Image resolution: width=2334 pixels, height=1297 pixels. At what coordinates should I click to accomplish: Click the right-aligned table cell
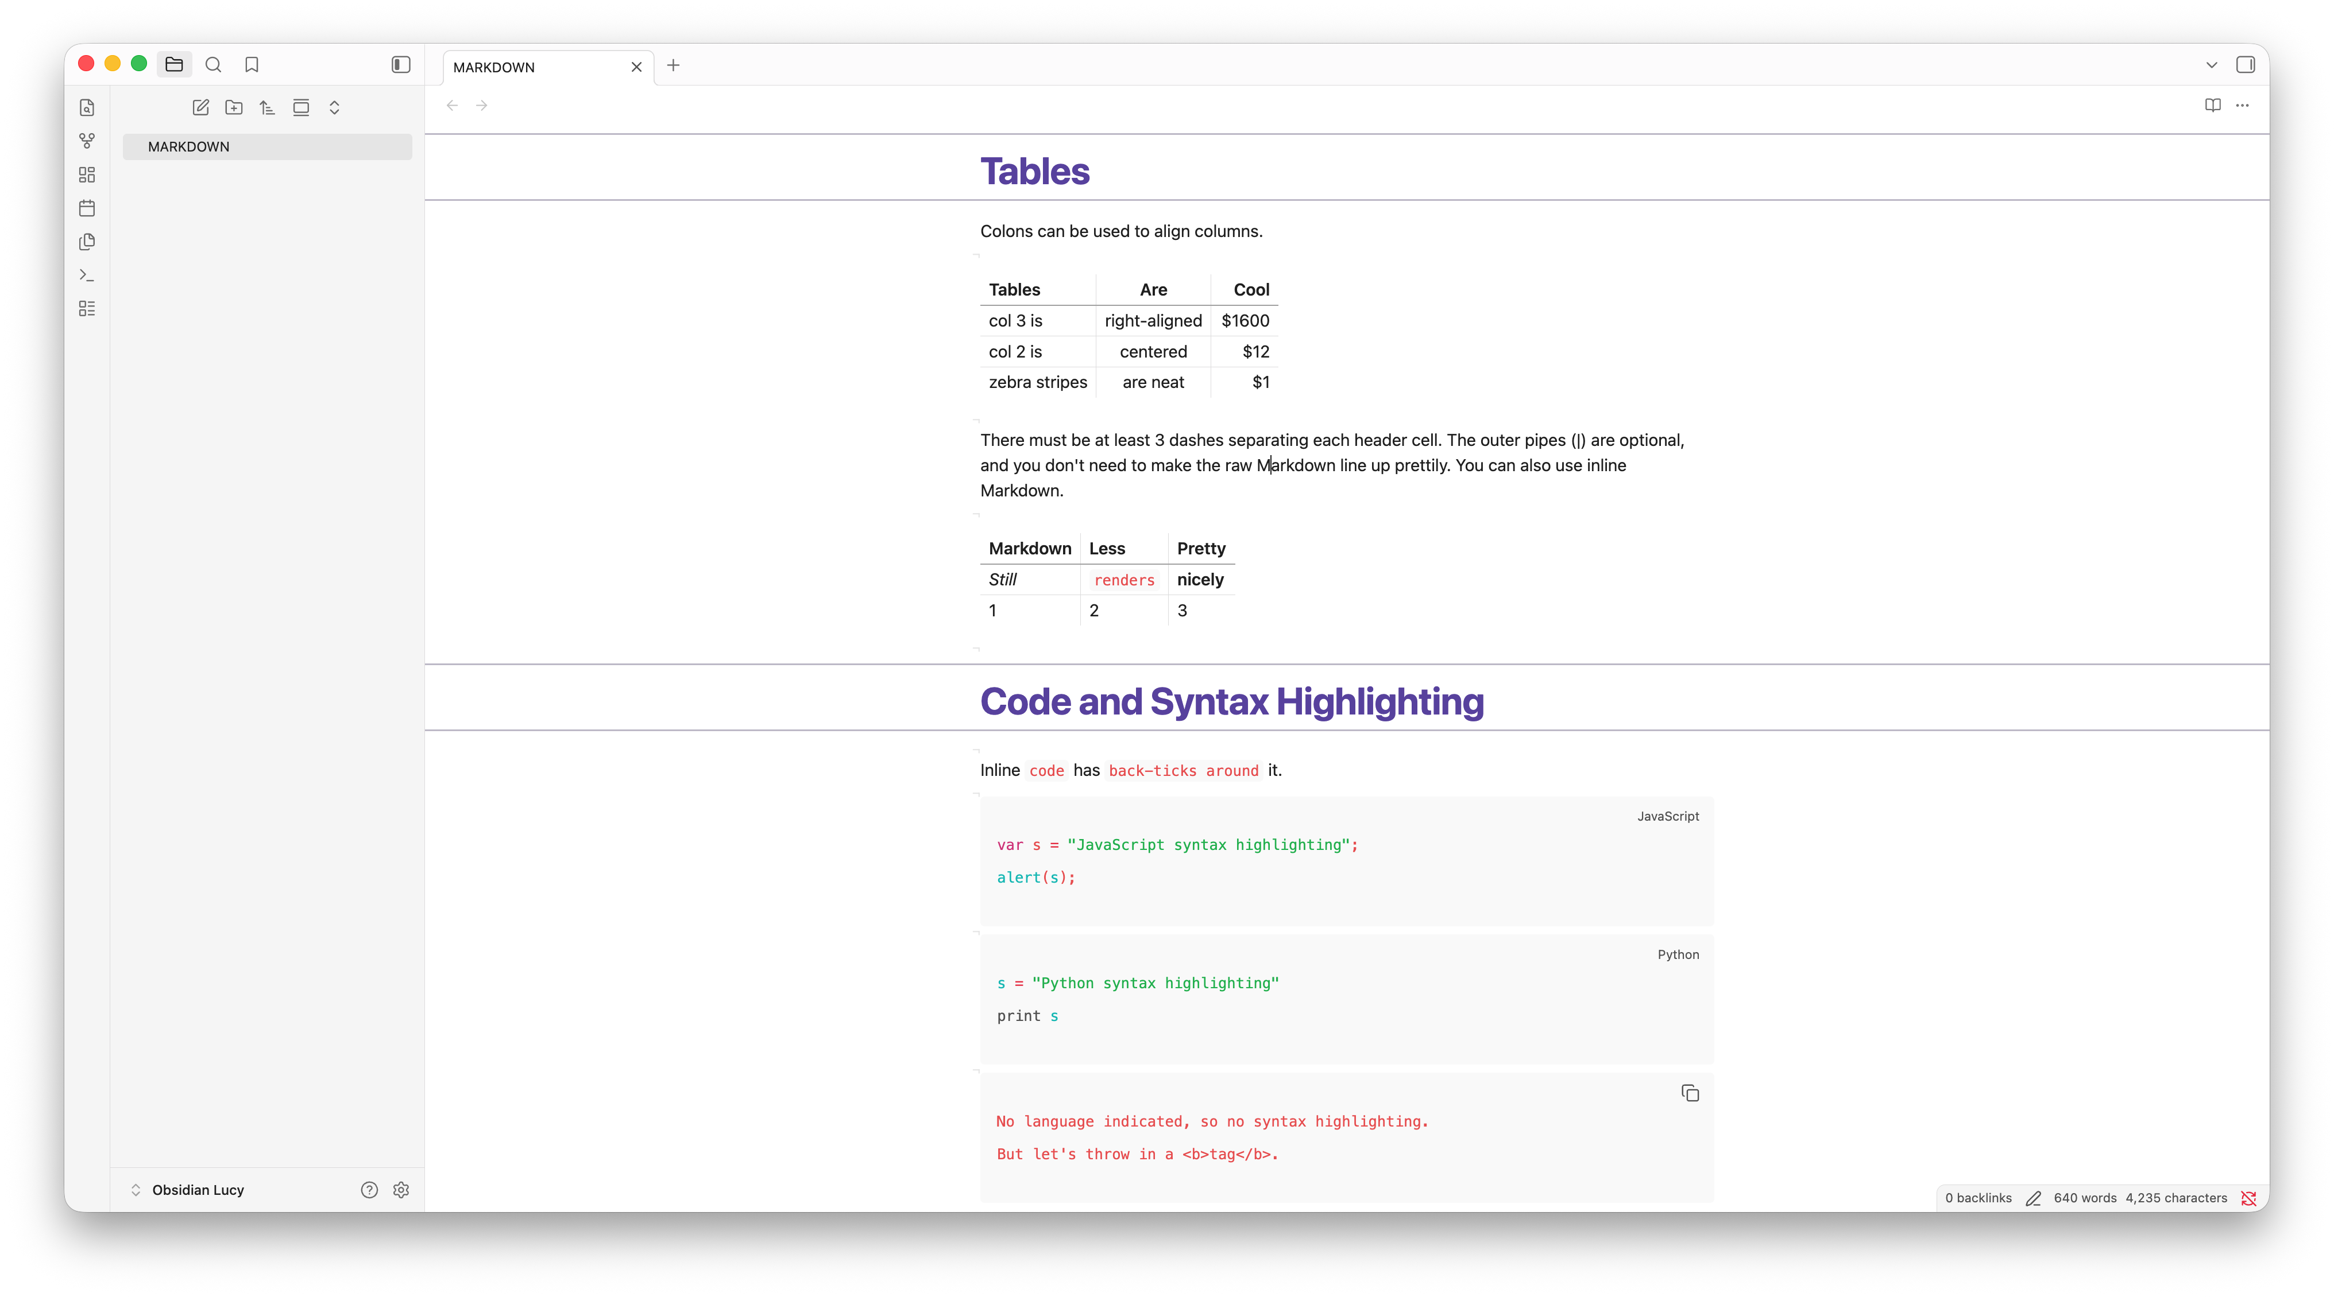[x=1153, y=320]
